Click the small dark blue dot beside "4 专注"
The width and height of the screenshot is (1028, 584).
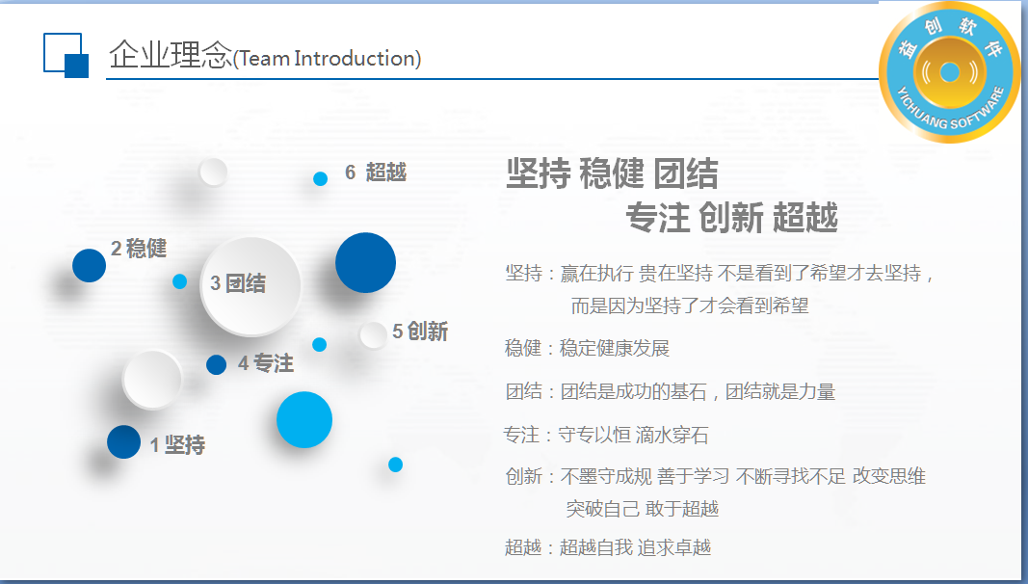click(217, 364)
